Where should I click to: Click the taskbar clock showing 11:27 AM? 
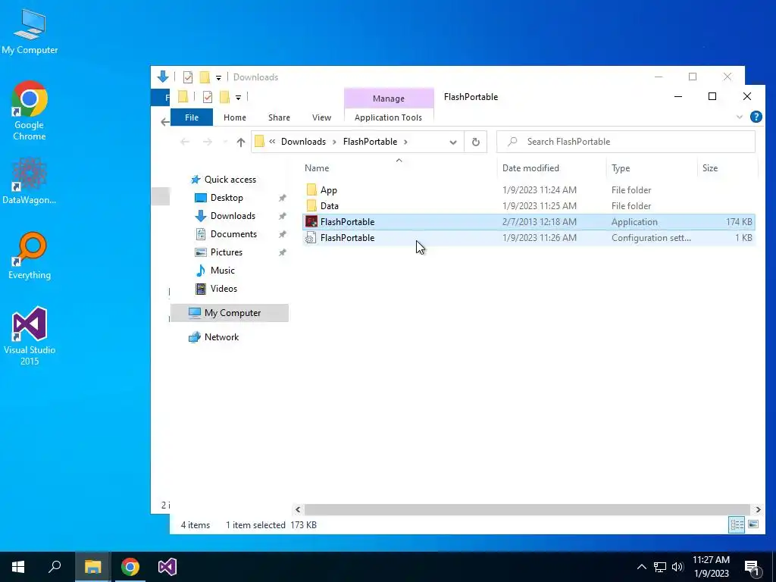tap(711, 567)
